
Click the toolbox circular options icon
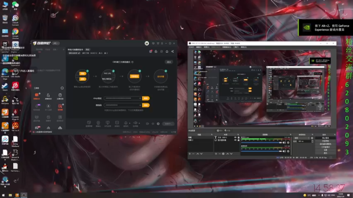pos(62,88)
